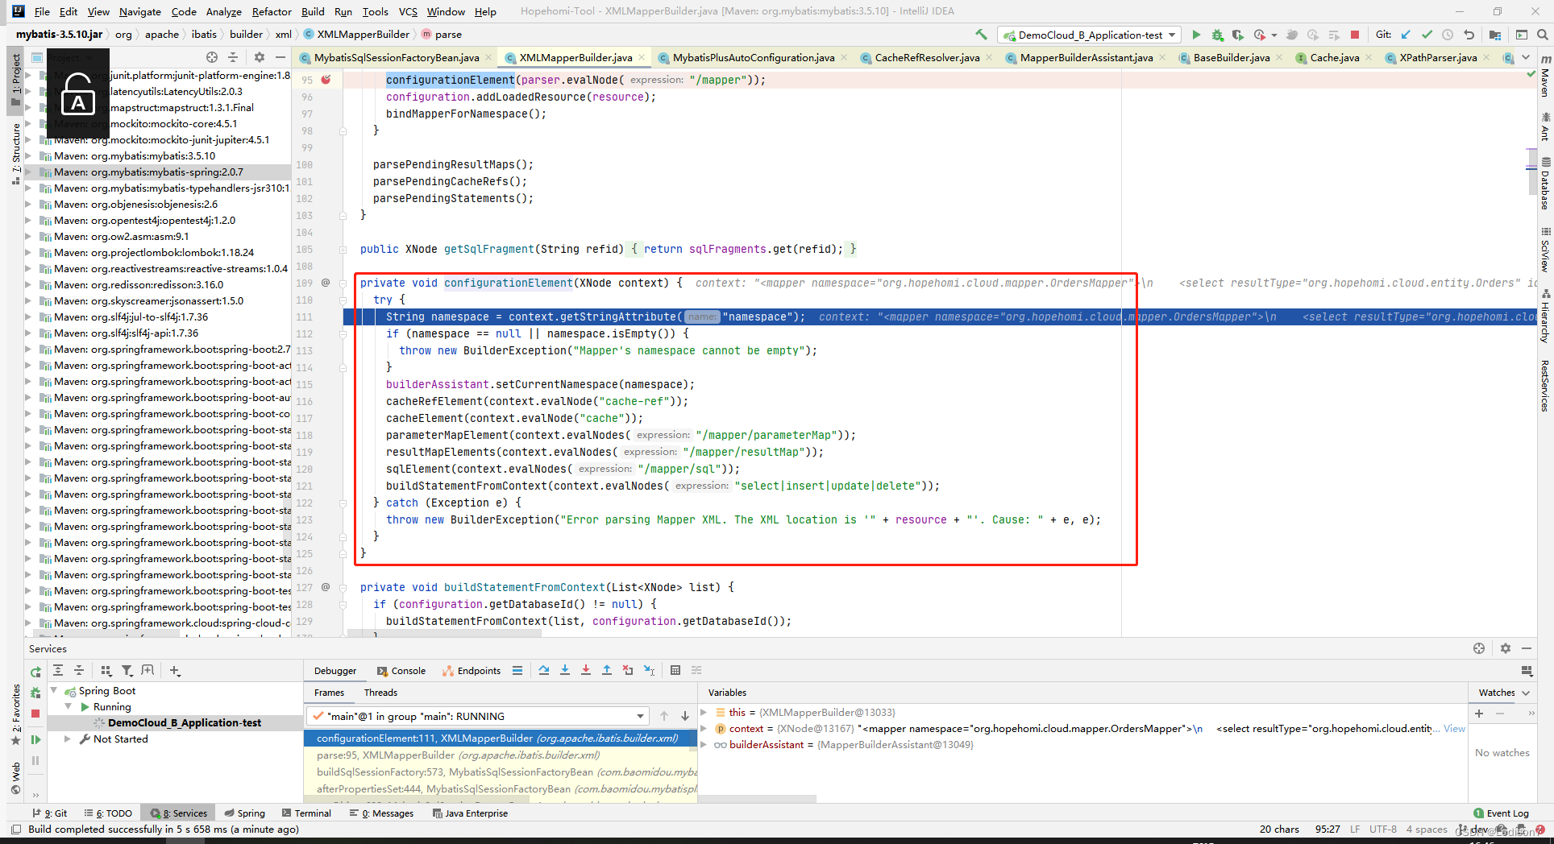Close the BaseBuilder.java editor tab
This screenshot has height=844, width=1554.
1279,57
